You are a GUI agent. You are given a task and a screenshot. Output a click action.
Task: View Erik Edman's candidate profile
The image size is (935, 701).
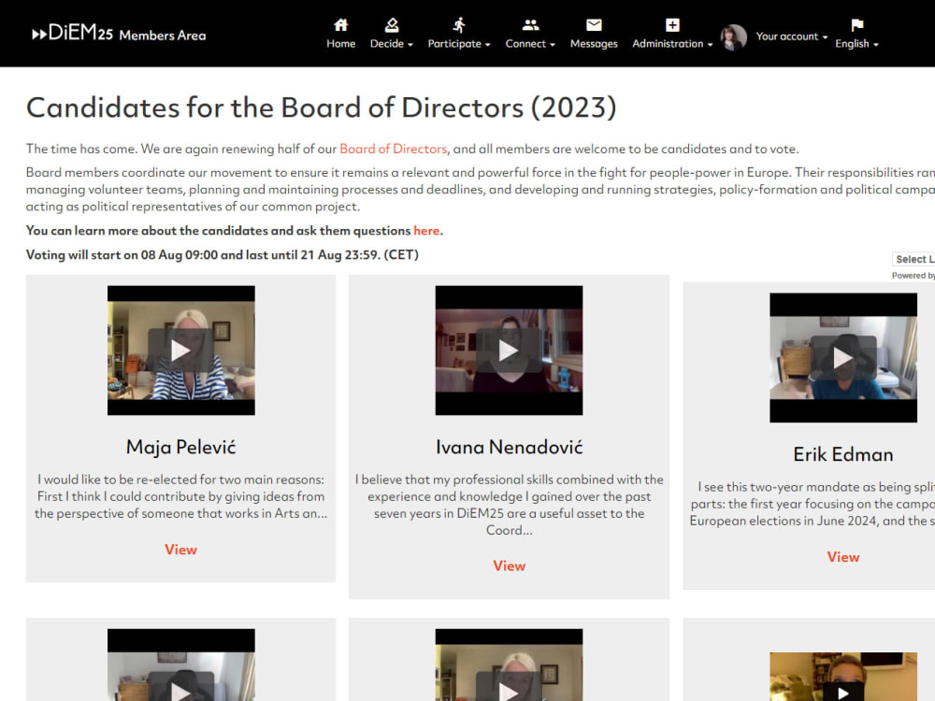[x=842, y=557]
